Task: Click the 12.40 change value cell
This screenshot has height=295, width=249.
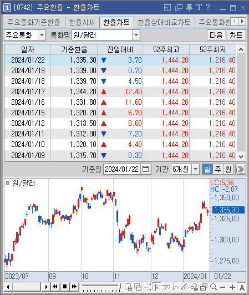Action: click(120, 91)
